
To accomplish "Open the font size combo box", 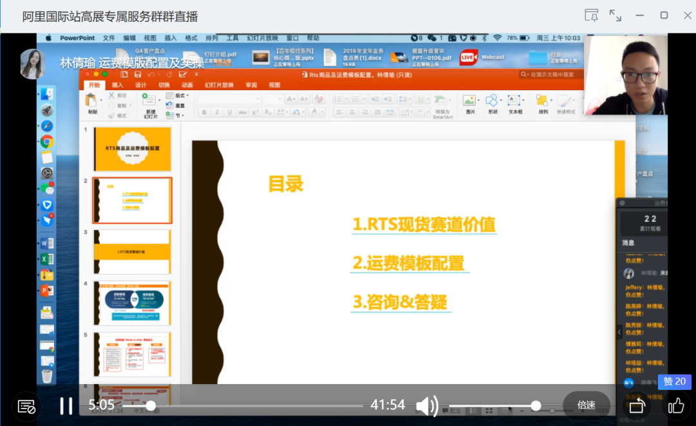I will (x=272, y=99).
